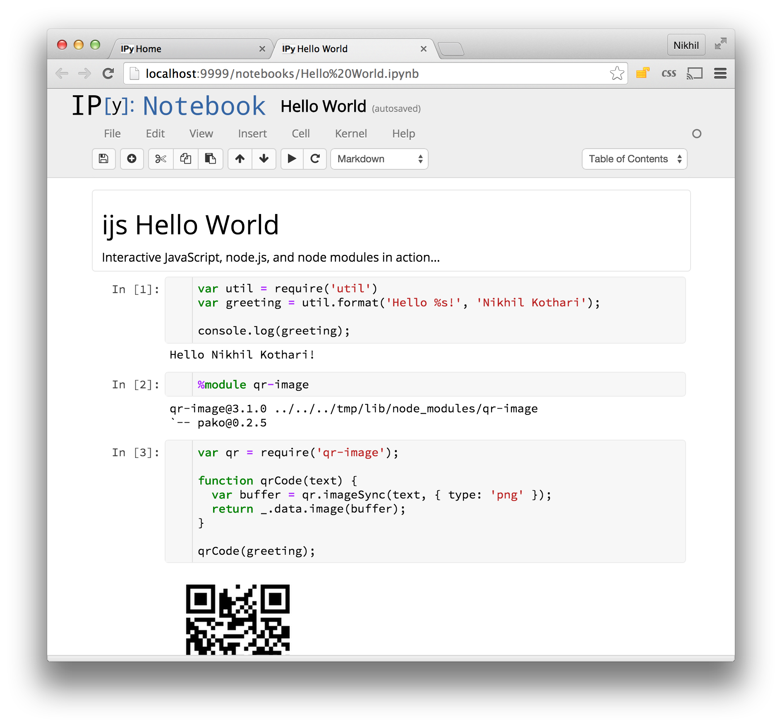Restart the kernel from the toolbar
The image size is (782, 727).
pos(315,159)
